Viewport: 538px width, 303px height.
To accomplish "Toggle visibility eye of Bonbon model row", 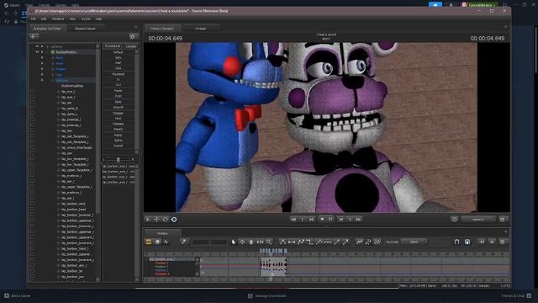I will (x=37, y=52).
